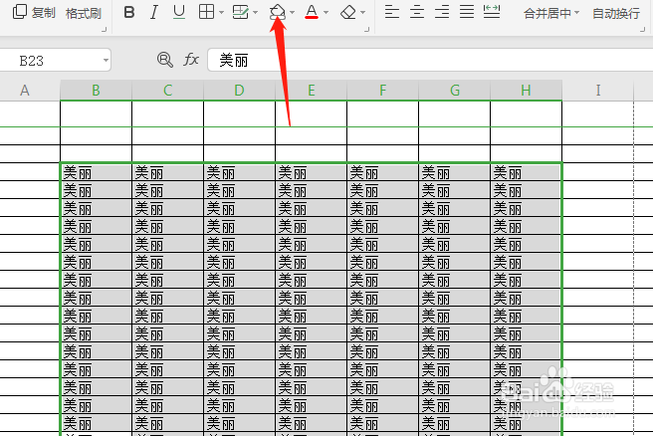
Task: Click first 美丽 cell in column H
Action: pyautogui.click(x=526, y=172)
